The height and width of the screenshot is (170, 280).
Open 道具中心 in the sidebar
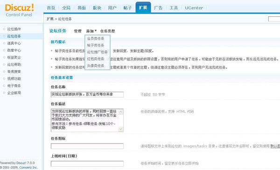coord(14,43)
